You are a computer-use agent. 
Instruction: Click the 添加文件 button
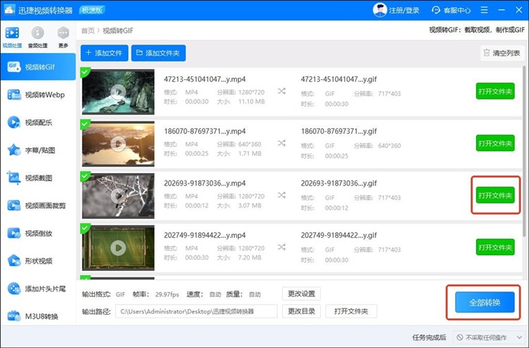pos(104,53)
